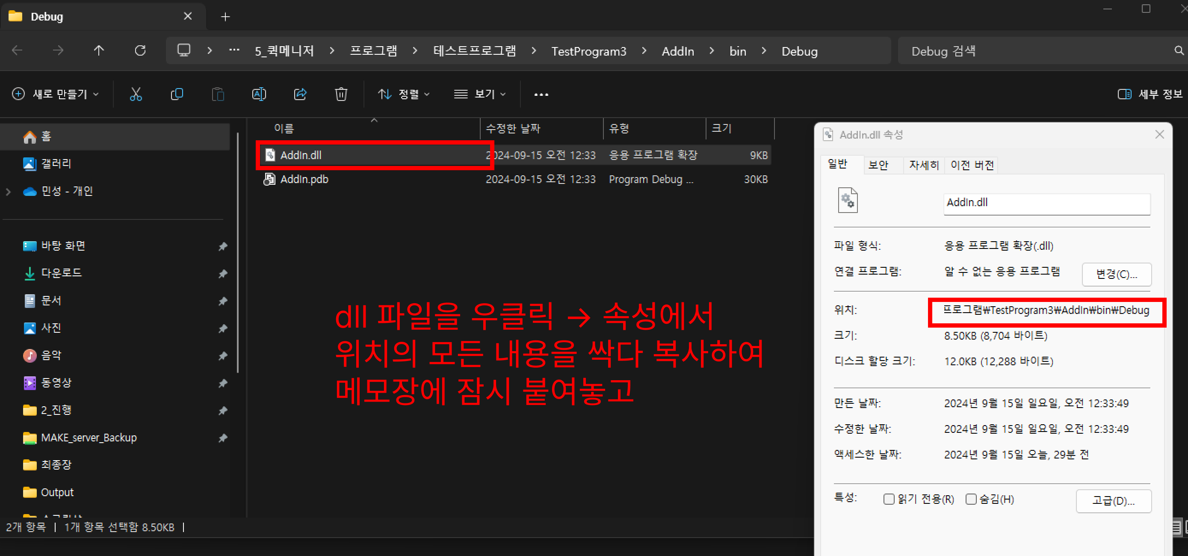The image size is (1188, 556).
Task: Open the See more options menu
Action: pyautogui.click(x=541, y=95)
